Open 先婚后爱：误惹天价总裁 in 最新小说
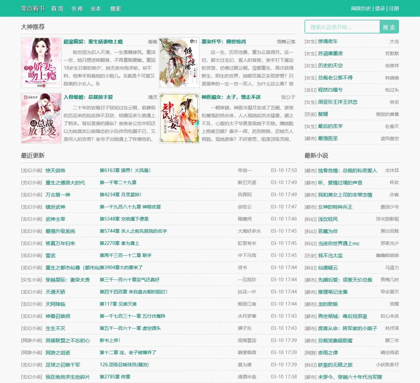Image resolution: width=420 pixels, height=383 pixels. [x=345, y=280]
